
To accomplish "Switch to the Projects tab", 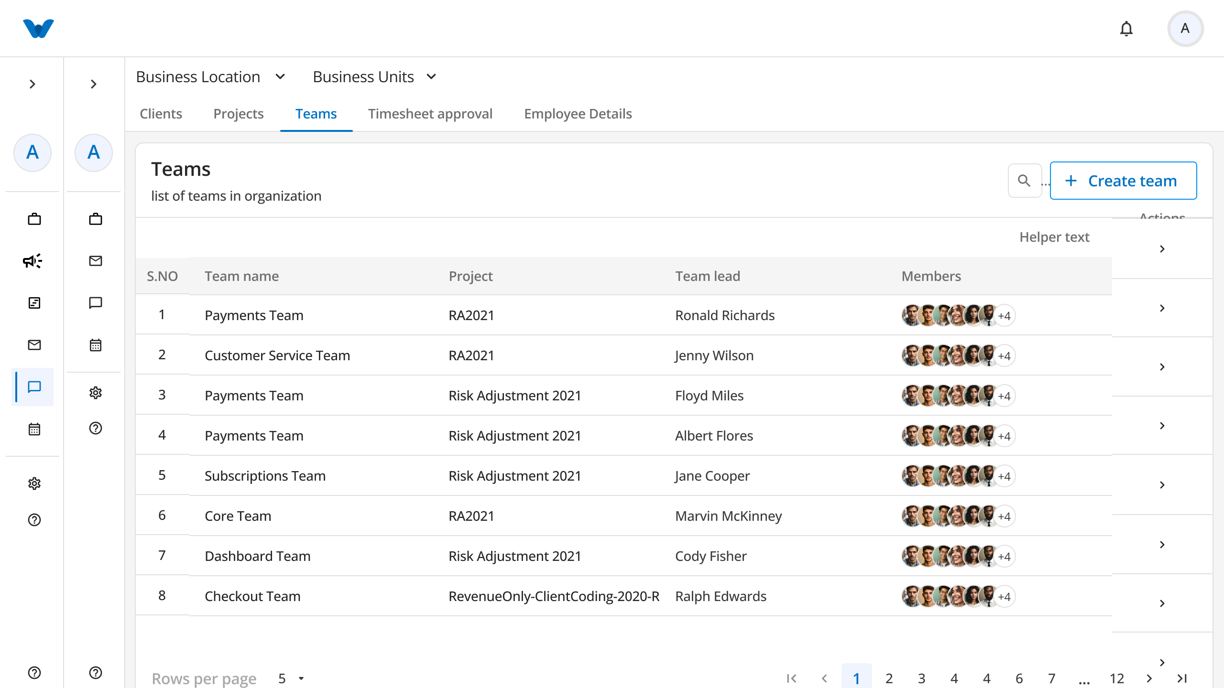I will click(239, 114).
